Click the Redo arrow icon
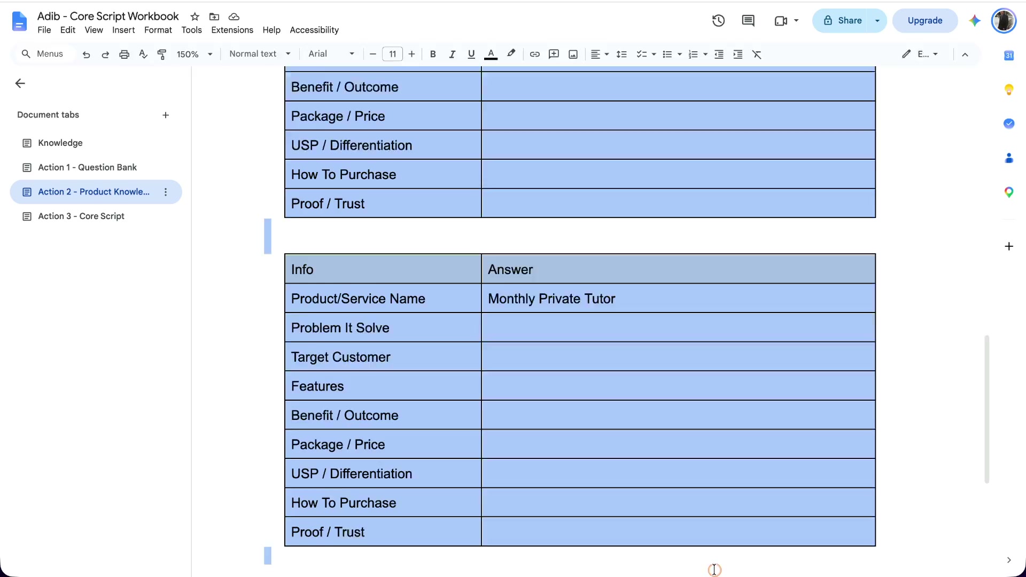Image resolution: width=1026 pixels, height=577 pixels. point(105,54)
